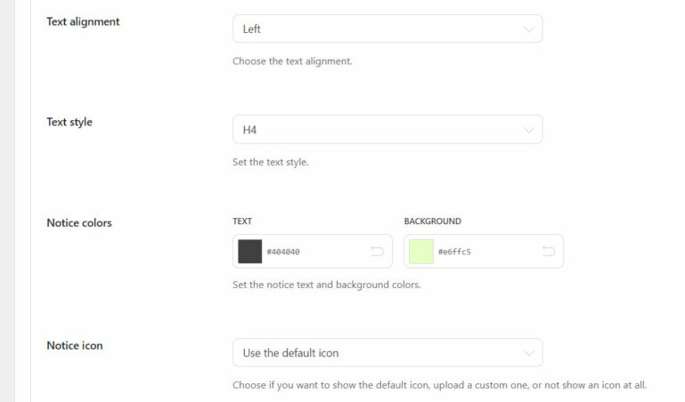Viewport: 685px width, 402px height.
Task: Open the light green background color swatch
Action: [x=421, y=252]
